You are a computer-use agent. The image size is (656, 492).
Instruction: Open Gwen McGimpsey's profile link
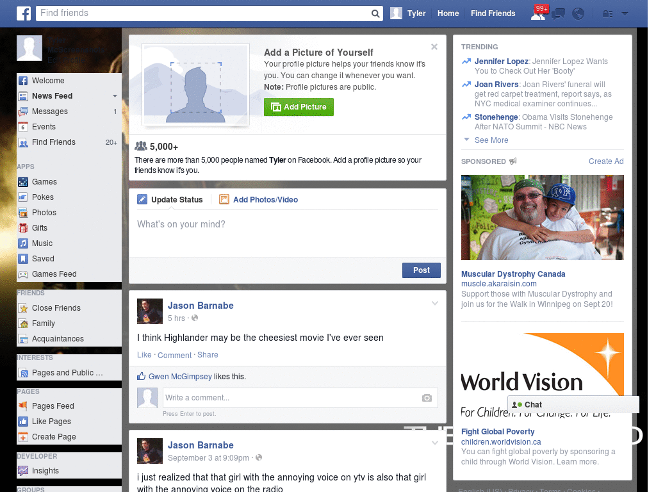(x=180, y=377)
